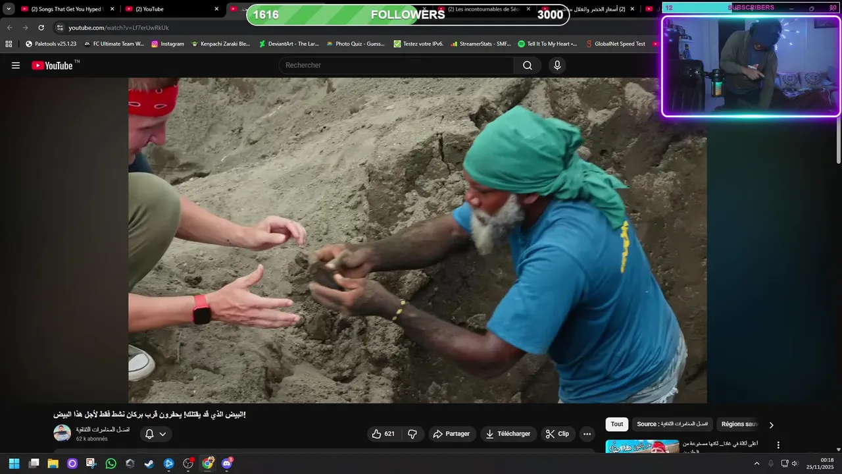This screenshot has height=474, width=842.
Task: Close the Songs That Get You Hyped tab
Action: click(x=112, y=9)
